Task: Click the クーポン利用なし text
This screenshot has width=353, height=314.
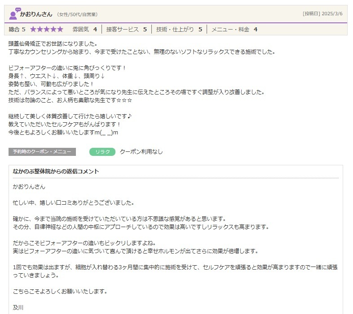Action: click(141, 151)
